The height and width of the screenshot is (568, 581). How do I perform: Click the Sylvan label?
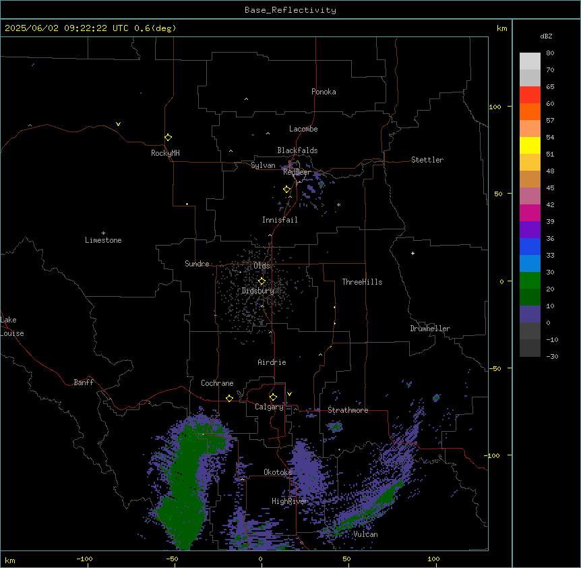(x=263, y=165)
